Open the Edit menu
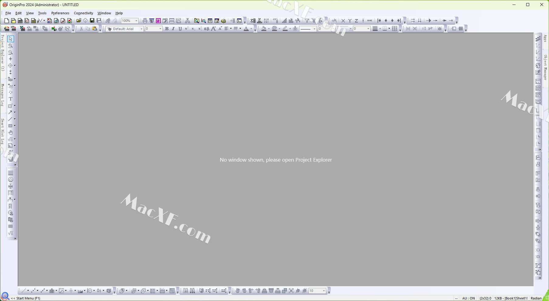Viewport: 549px width, 301px height. tap(19, 13)
